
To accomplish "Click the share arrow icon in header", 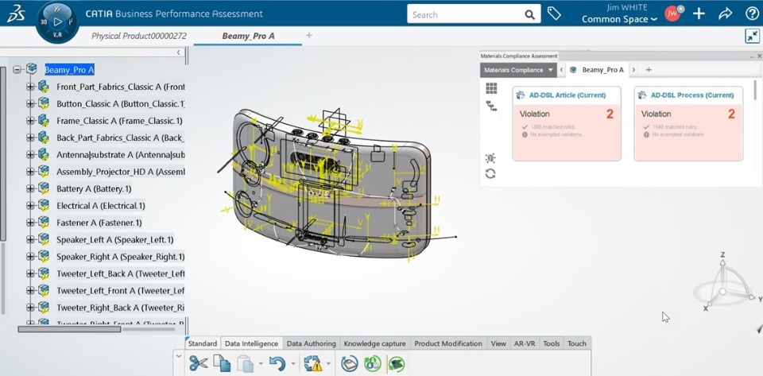I will pyautogui.click(x=725, y=14).
